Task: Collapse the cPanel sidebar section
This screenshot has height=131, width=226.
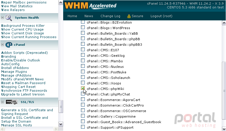Action: tap(2, 45)
